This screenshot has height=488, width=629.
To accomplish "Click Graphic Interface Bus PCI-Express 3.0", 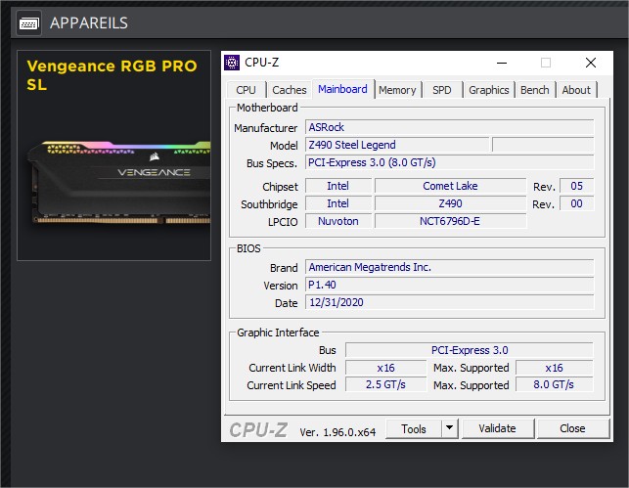I will tap(470, 350).
